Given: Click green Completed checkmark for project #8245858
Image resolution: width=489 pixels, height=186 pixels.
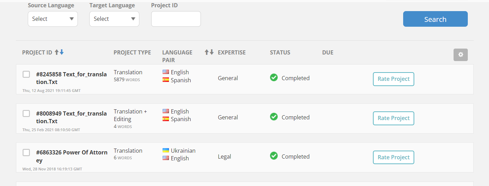Looking at the screenshot, I should click(x=274, y=78).
